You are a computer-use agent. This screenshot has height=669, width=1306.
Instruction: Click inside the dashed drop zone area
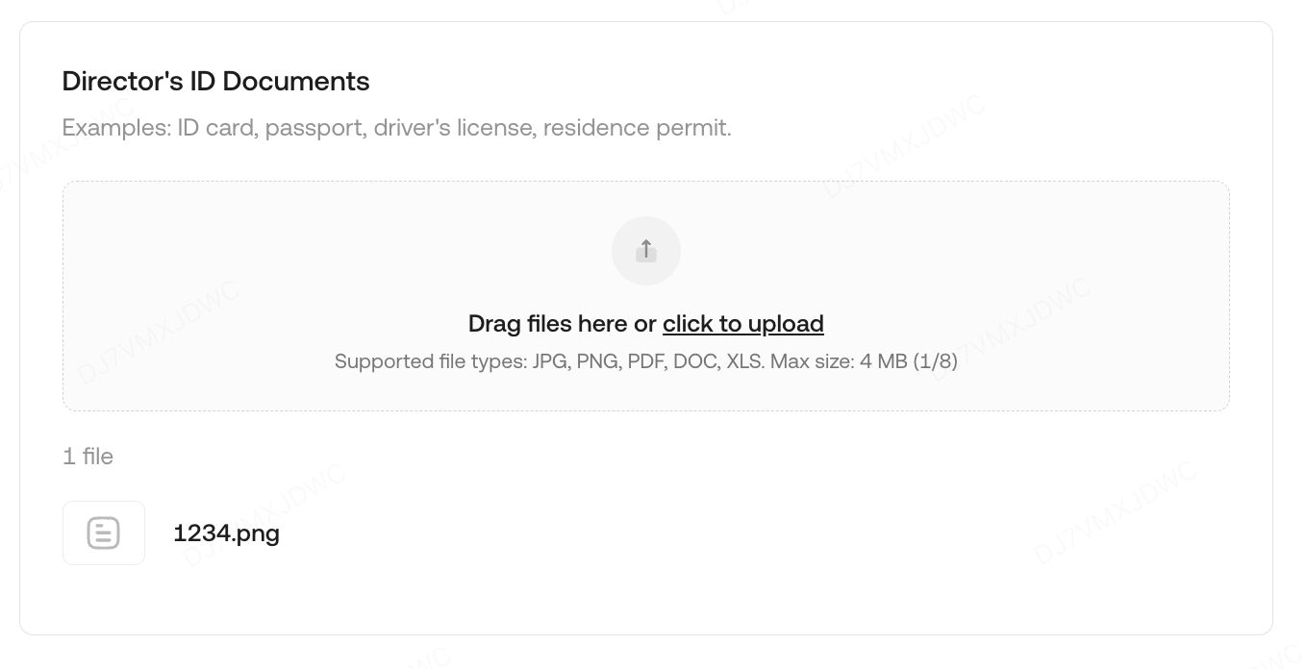click(289, 288)
